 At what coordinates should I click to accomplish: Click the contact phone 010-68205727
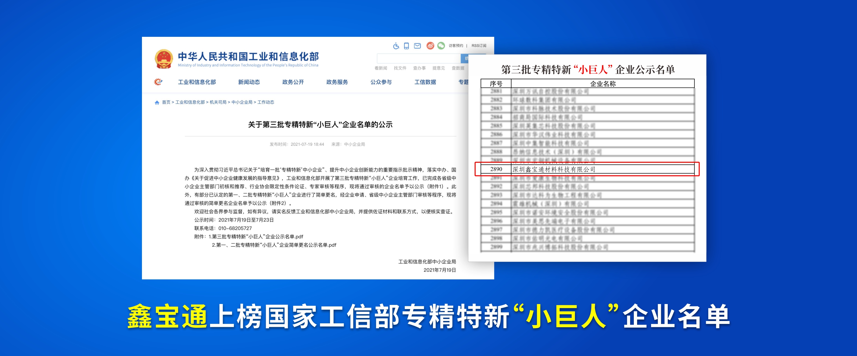click(x=235, y=229)
